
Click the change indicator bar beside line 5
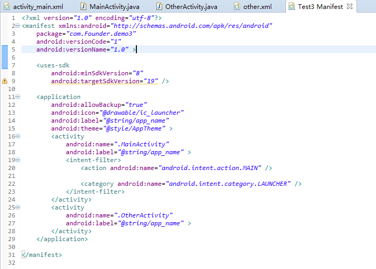click(2, 49)
